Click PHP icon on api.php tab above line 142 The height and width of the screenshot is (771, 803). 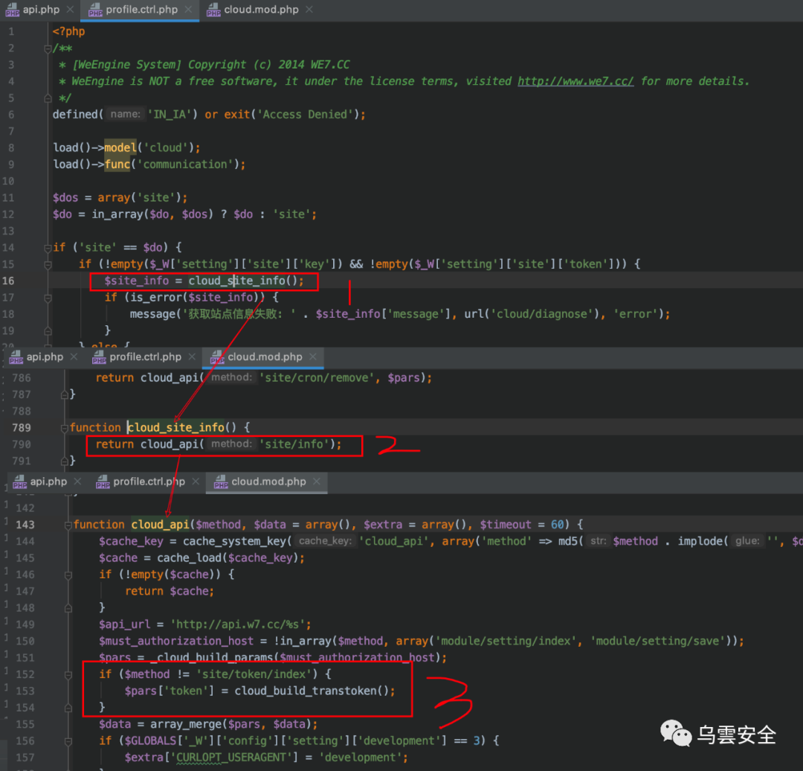(19, 482)
